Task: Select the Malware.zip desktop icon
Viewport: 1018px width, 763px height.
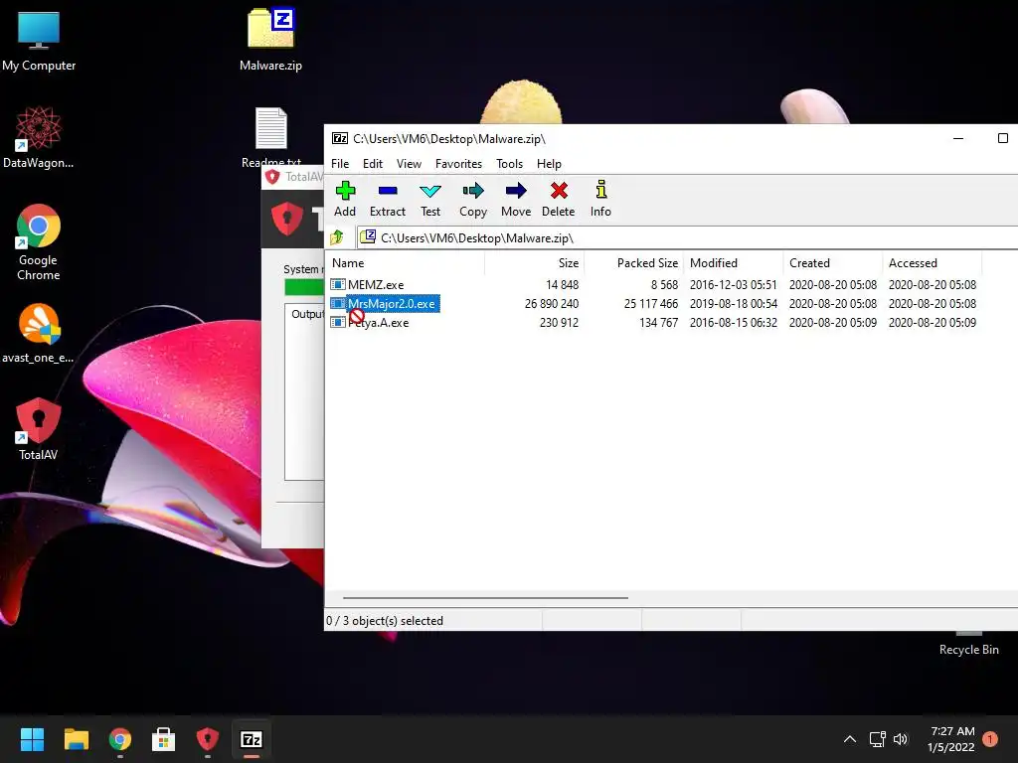Action: [270, 40]
